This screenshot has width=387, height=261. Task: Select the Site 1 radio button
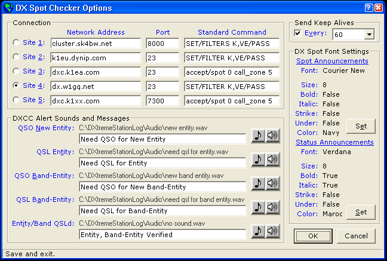tap(16, 42)
